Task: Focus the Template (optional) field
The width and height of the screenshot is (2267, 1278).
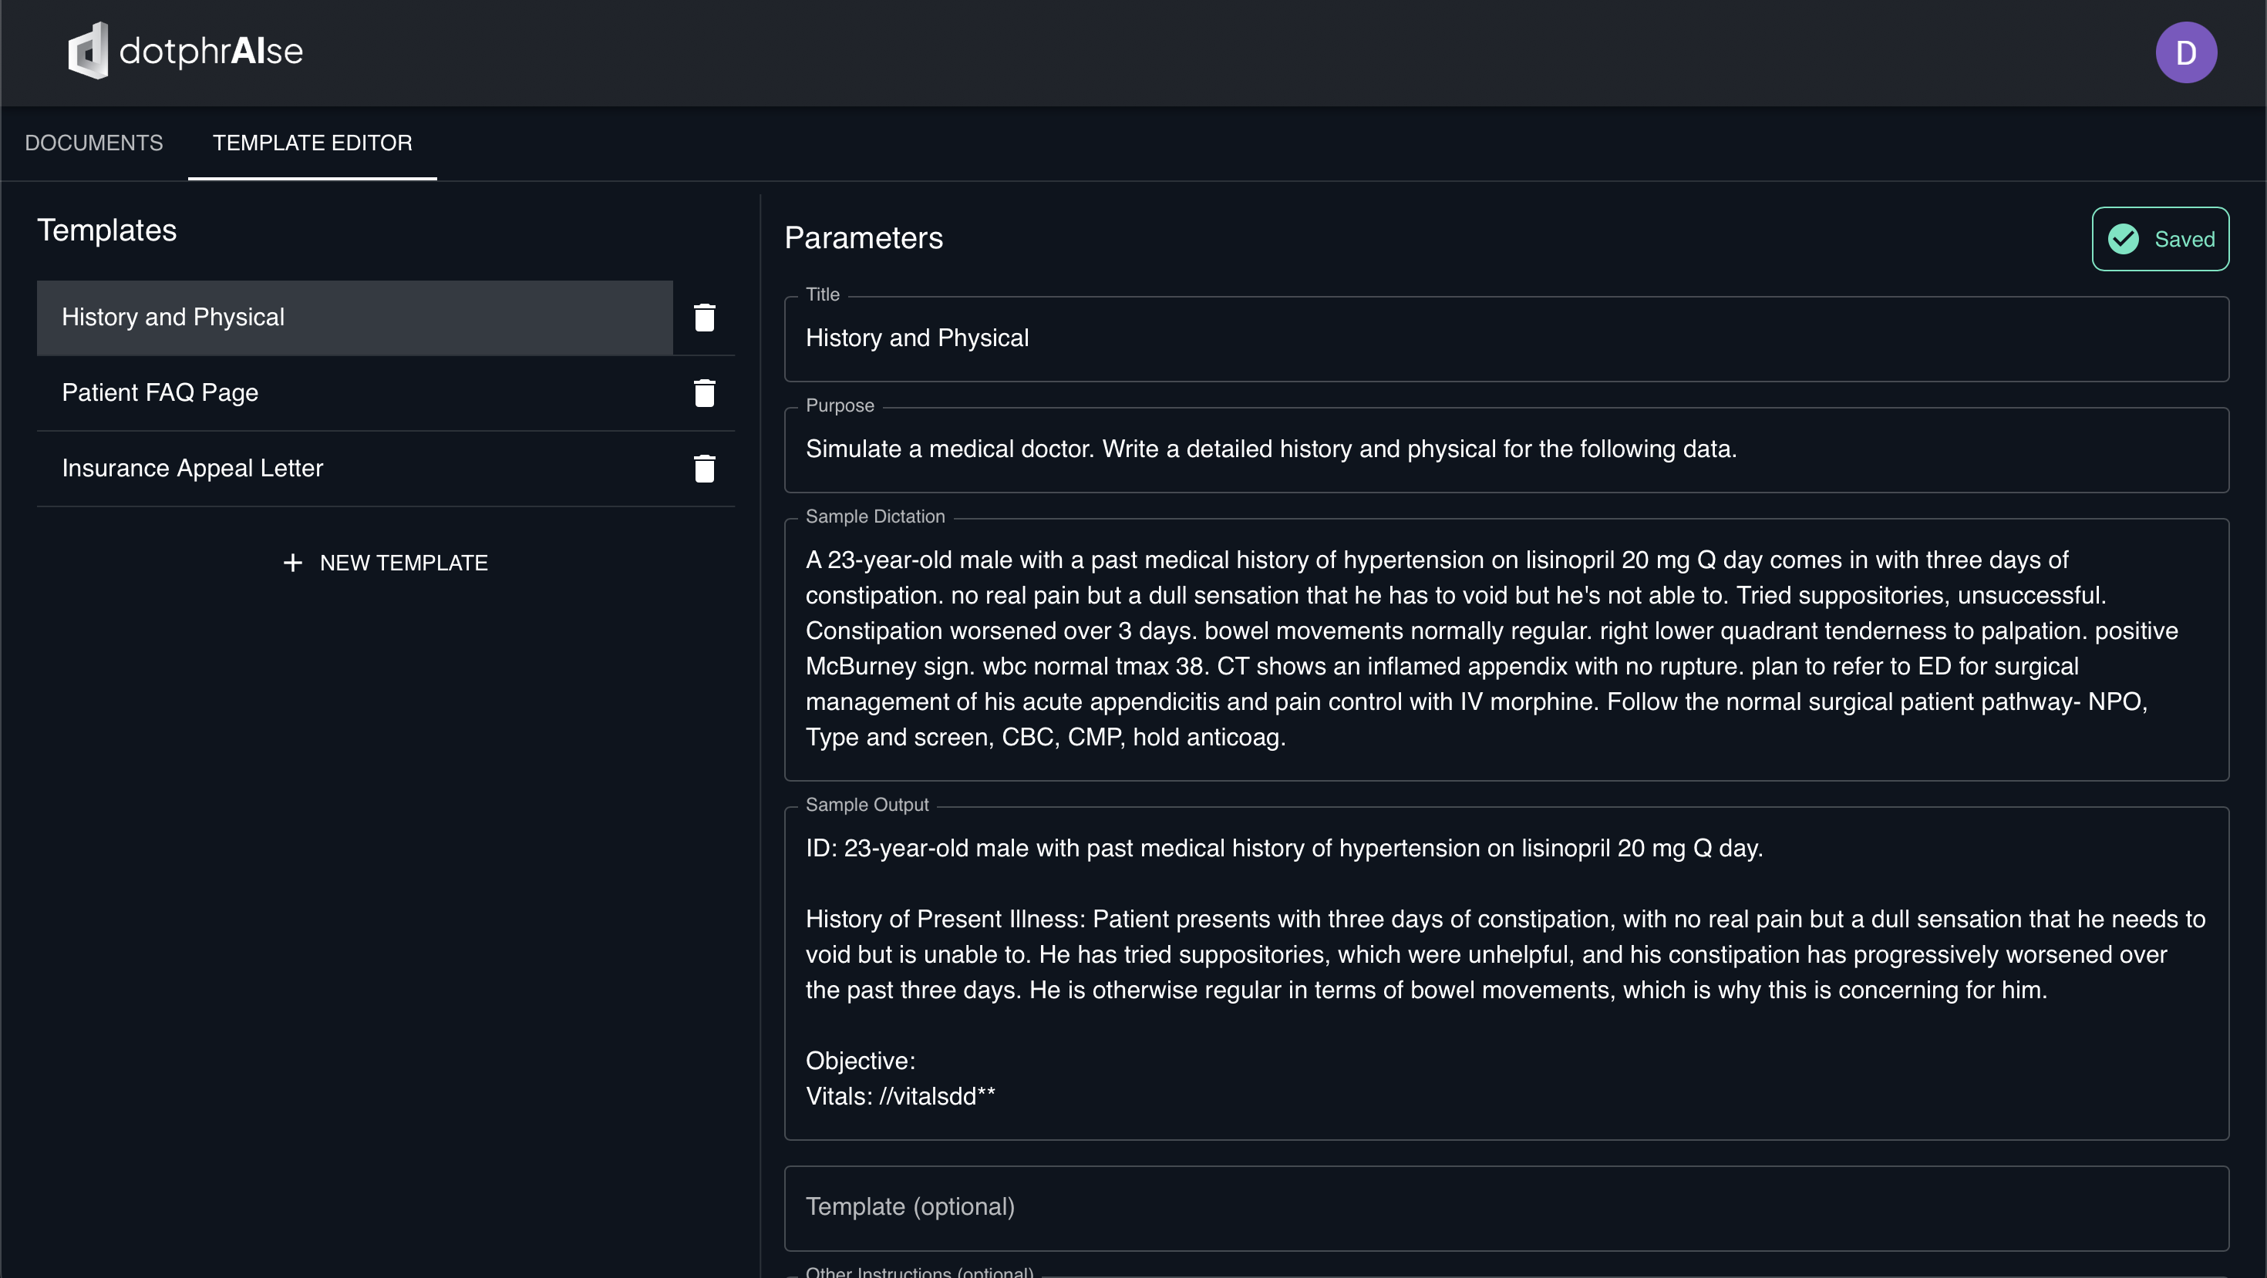Action: coord(1507,1208)
